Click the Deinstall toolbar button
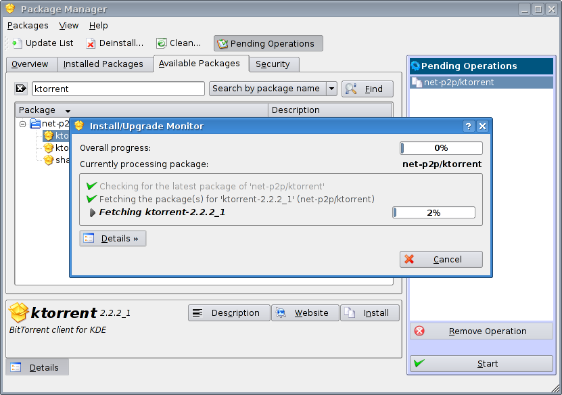This screenshot has width=562, height=395. pos(115,43)
